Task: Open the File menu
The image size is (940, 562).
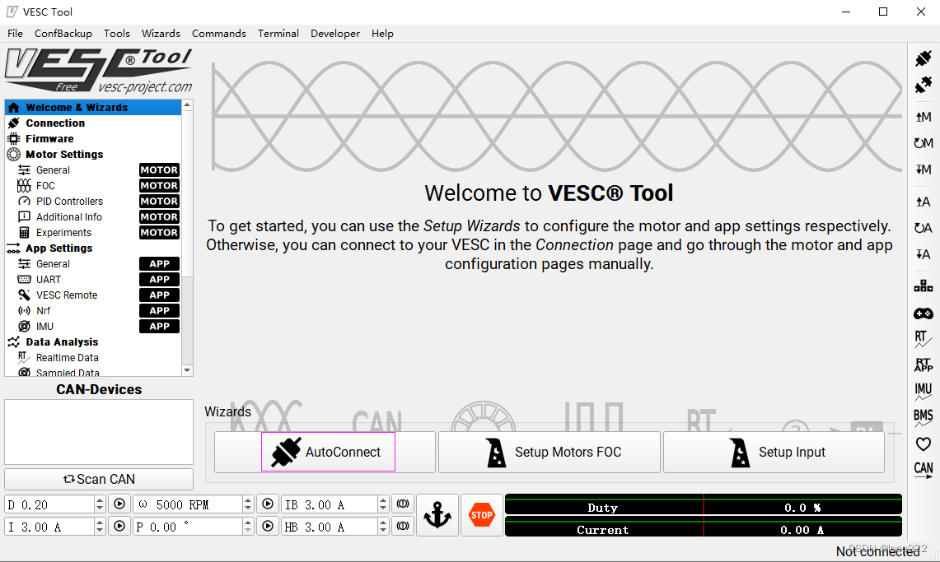Action: [x=15, y=34]
